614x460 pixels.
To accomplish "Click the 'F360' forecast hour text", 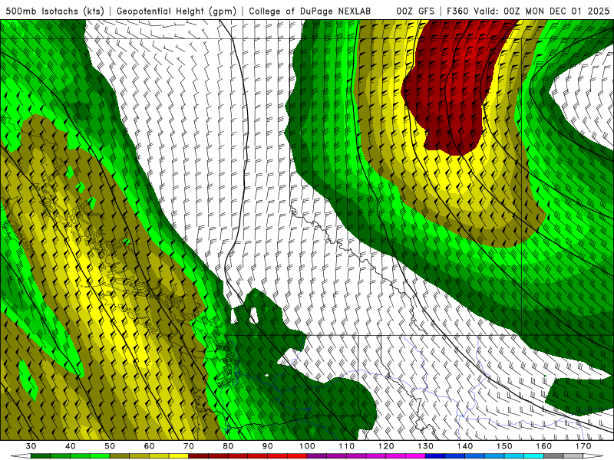I will 458,11.
